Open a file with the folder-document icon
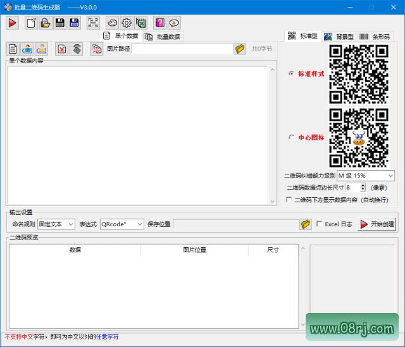 (46, 23)
